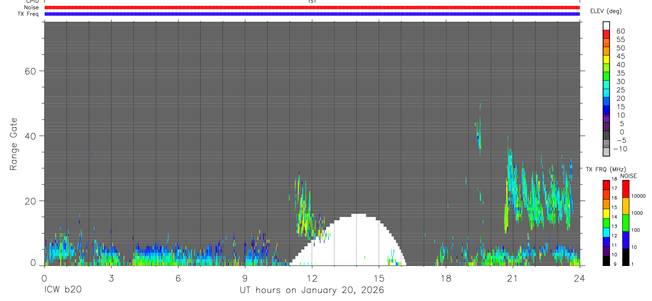The height and width of the screenshot is (301, 652).
Task: Click the '18' UT hour tick label
Action: tap(446, 278)
